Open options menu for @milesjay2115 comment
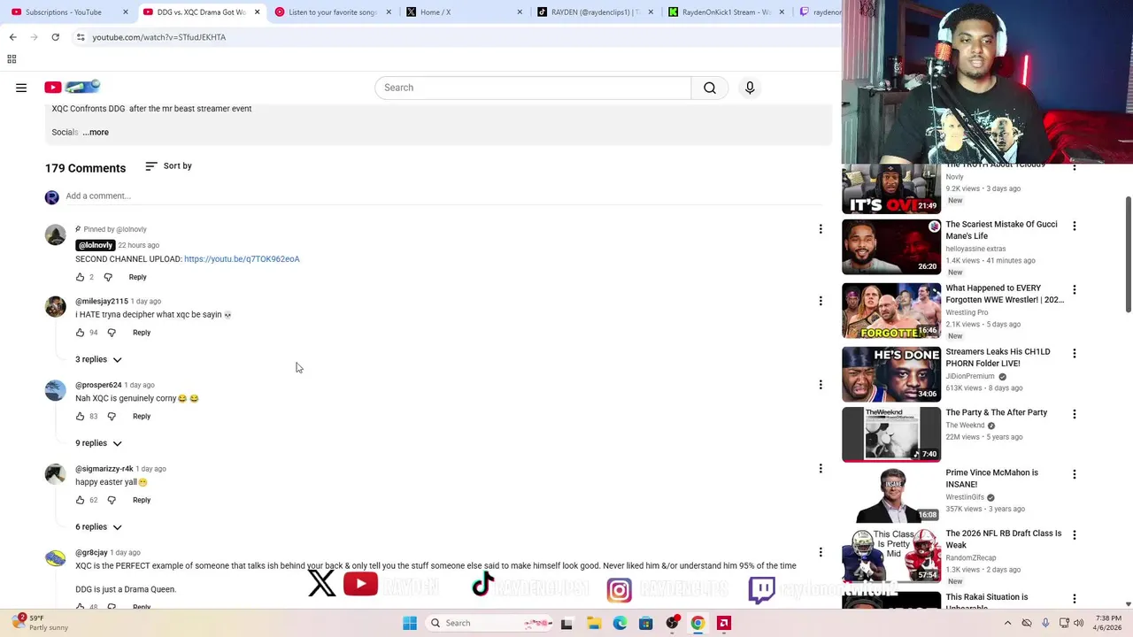This screenshot has height=637, width=1133. click(x=821, y=301)
